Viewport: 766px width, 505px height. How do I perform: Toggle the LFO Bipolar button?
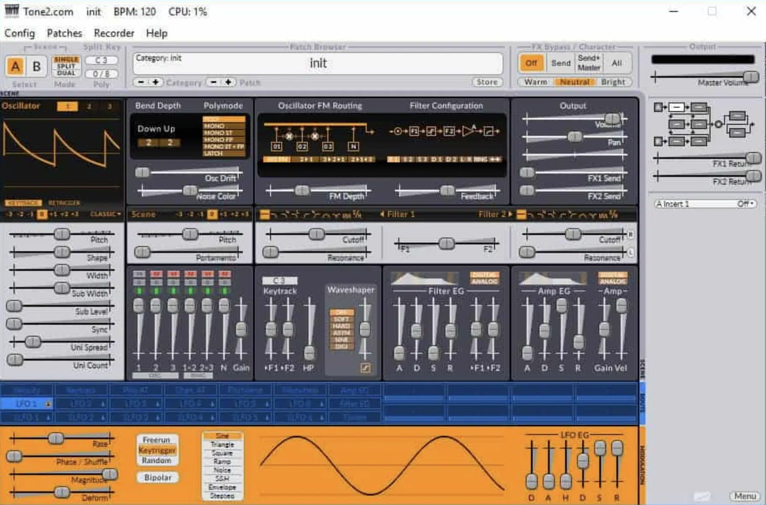(158, 478)
